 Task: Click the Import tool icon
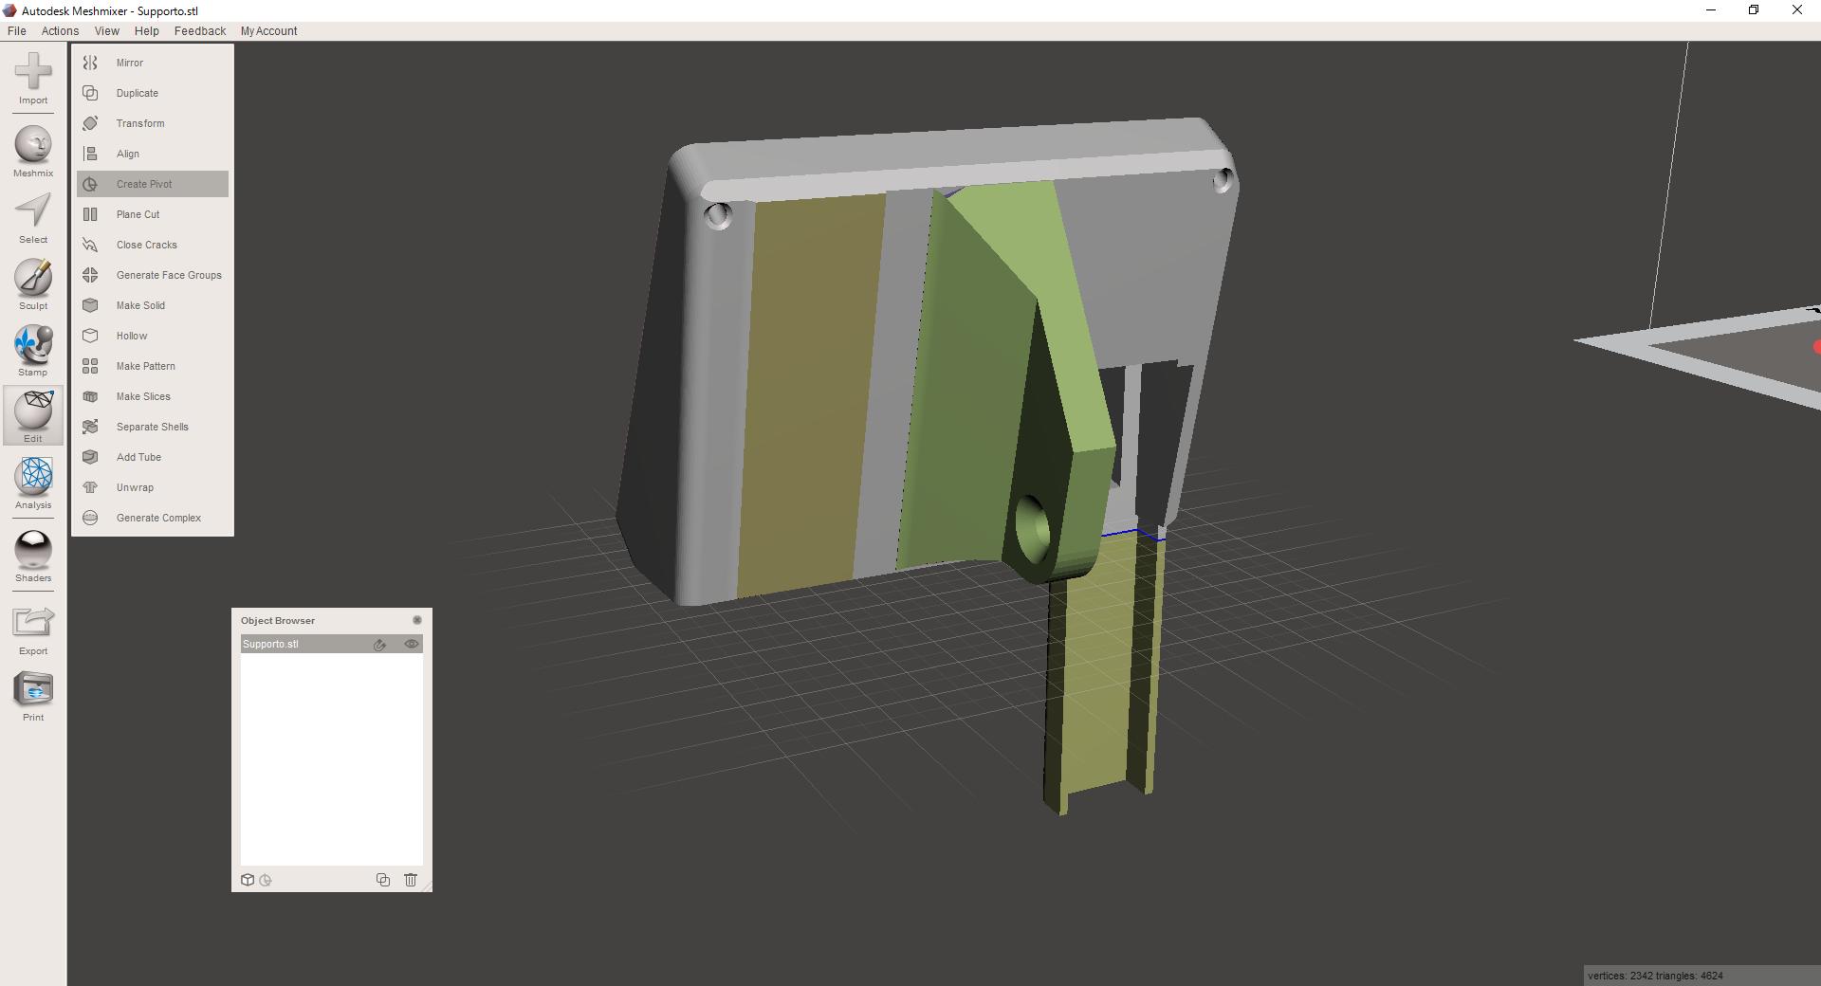coord(33,71)
